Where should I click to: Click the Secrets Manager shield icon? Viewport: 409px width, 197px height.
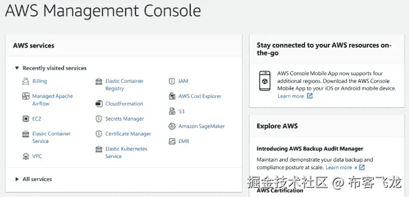coord(99,119)
